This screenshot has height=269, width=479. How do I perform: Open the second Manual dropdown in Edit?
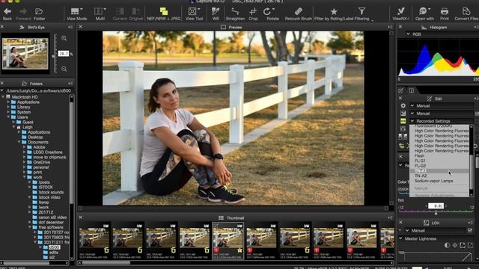click(x=442, y=113)
